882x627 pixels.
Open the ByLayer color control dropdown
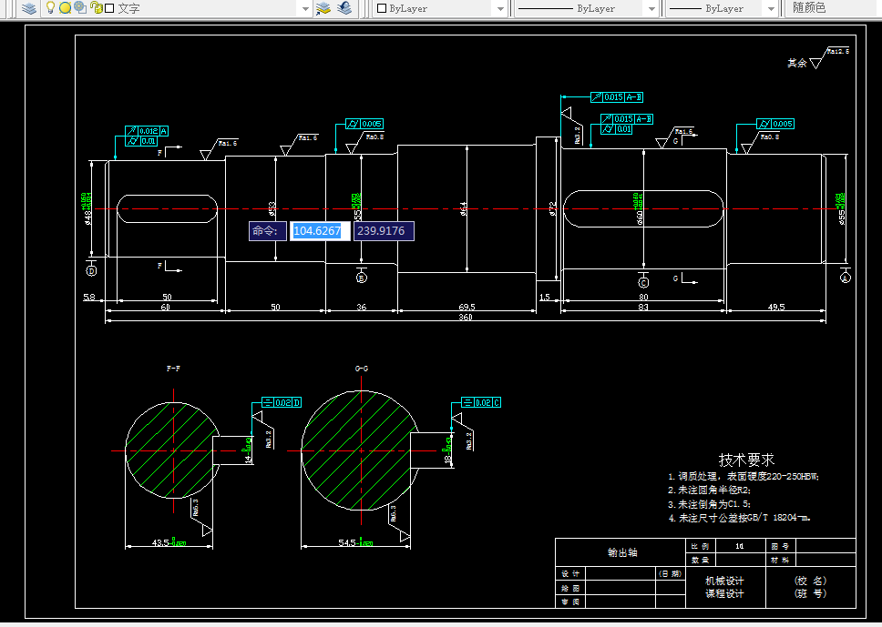pyautogui.click(x=499, y=8)
